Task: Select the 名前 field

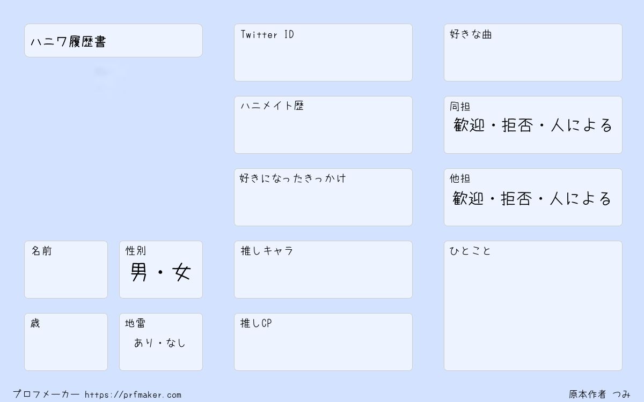Action: click(66, 270)
